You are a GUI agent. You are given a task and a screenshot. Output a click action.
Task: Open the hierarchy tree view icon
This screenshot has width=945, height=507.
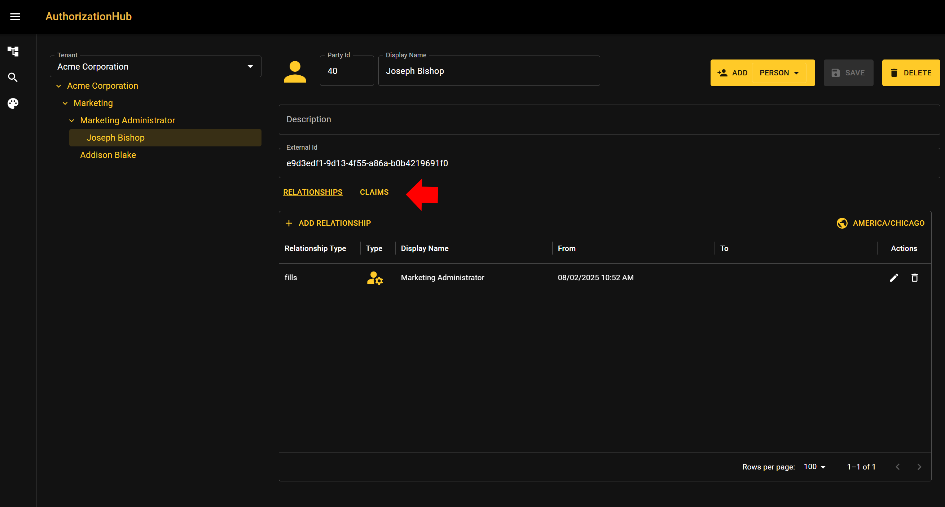click(x=13, y=51)
